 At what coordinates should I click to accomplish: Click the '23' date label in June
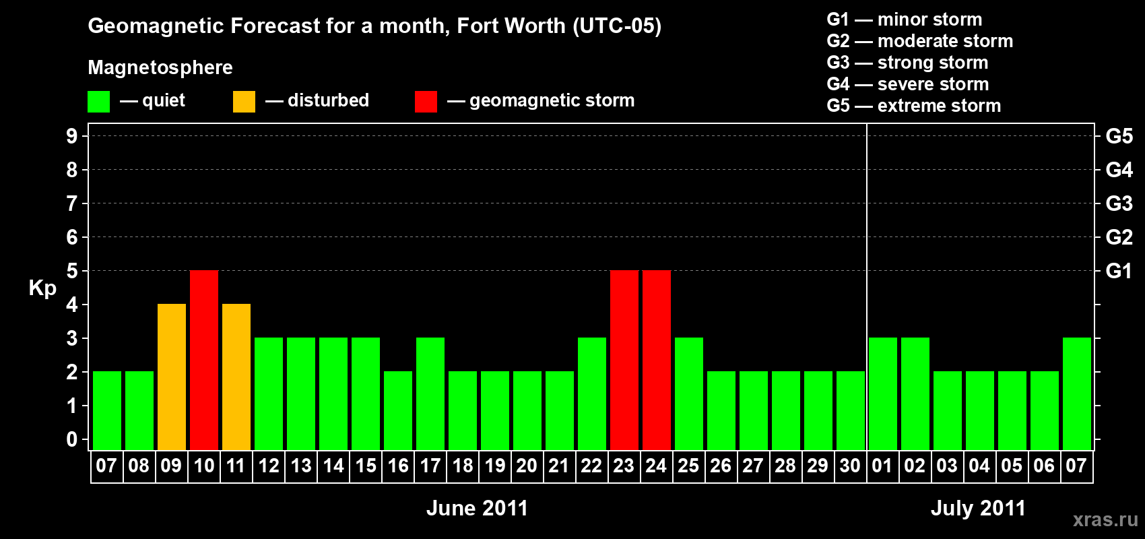click(x=624, y=466)
